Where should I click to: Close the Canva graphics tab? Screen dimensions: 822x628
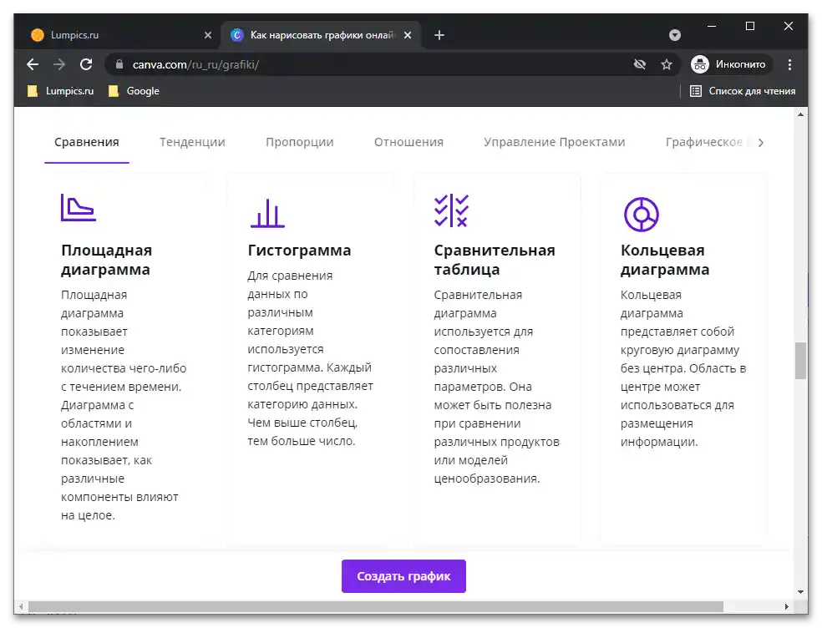(408, 35)
